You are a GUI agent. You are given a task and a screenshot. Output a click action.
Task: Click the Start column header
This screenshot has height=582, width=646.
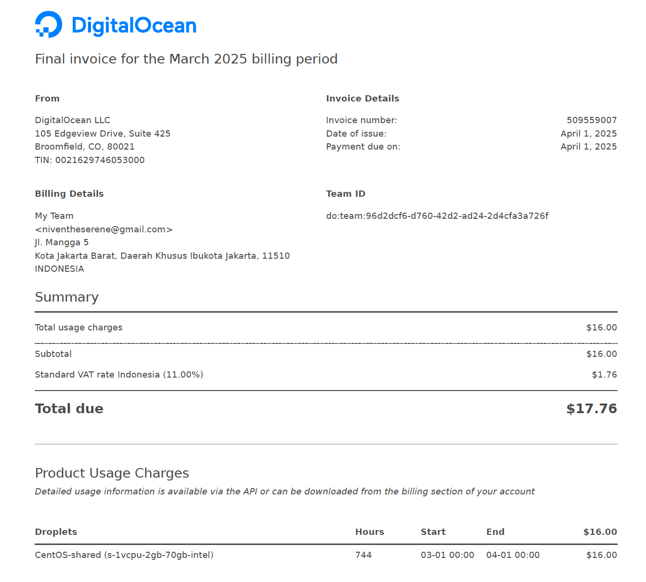click(x=433, y=532)
